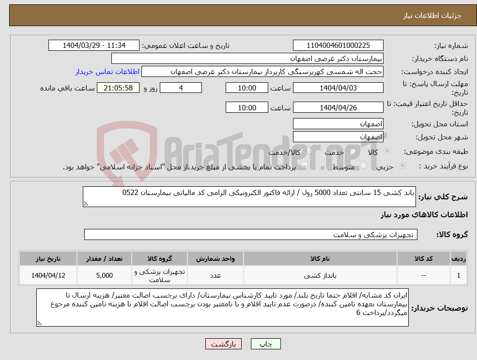This screenshot has width=477, height=360.
Task: Click the واحد شمارش column header
Action: [215, 258]
